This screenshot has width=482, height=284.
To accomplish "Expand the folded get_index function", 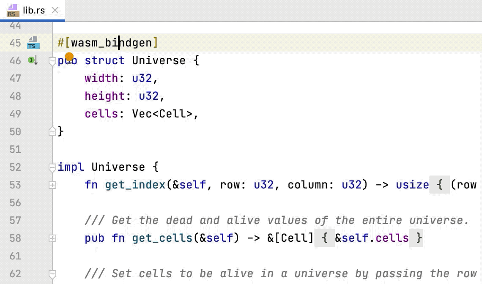I will 52,185.
